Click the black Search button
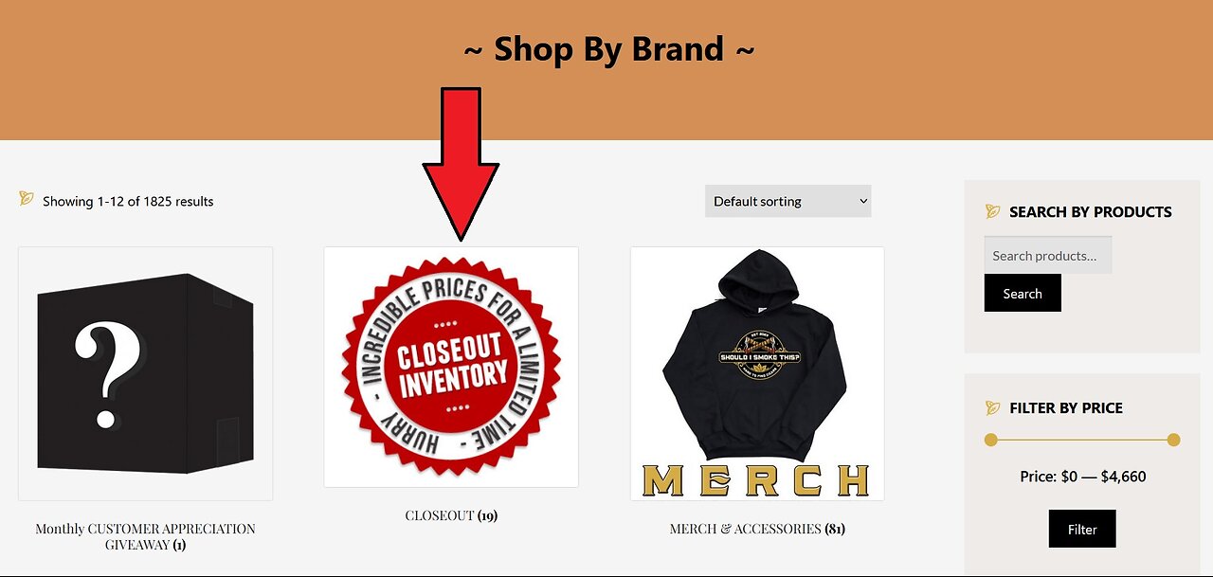Image resolution: width=1213 pixels, height=577 pixels. 1023,293
